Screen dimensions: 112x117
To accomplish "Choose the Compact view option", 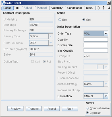I will (x=87, y=113).
